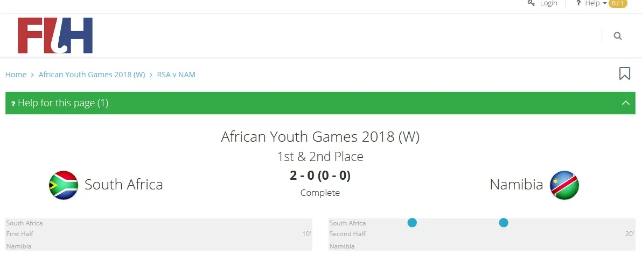Click the Namibia team name

(516, 185)
